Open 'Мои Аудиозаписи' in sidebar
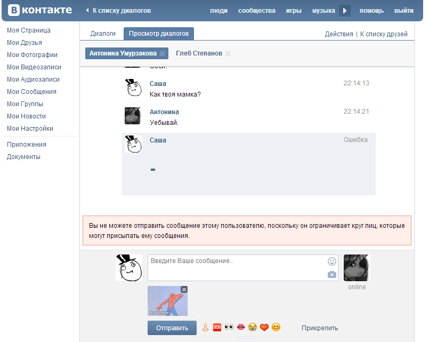This screenshot has width=429, height=342. [x=33, y=79]
